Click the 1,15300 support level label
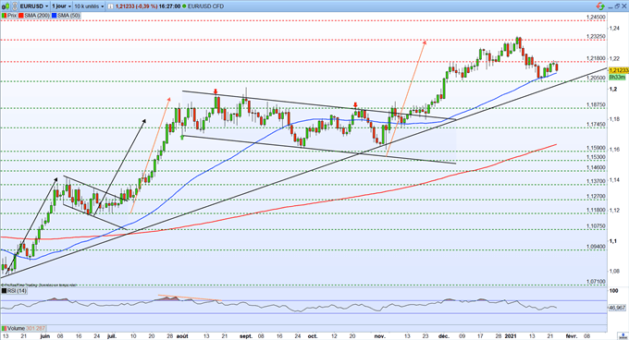Image resolution: width=629 pixels, height=340 pixels. [x=596, y=157]
